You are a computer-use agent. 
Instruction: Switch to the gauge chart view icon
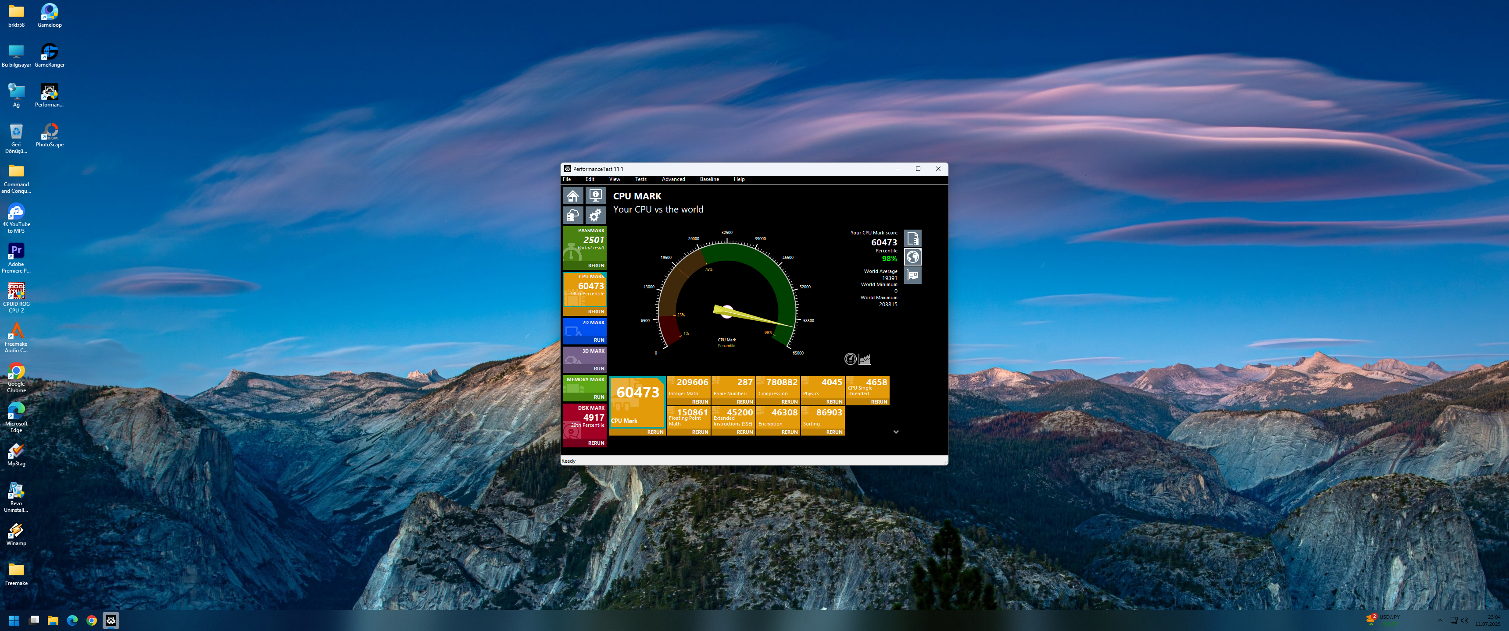850,359
